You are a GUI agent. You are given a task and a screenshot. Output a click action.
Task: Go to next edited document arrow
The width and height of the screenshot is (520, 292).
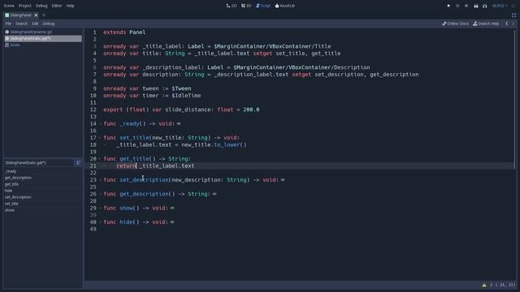[x=513, y=24]
